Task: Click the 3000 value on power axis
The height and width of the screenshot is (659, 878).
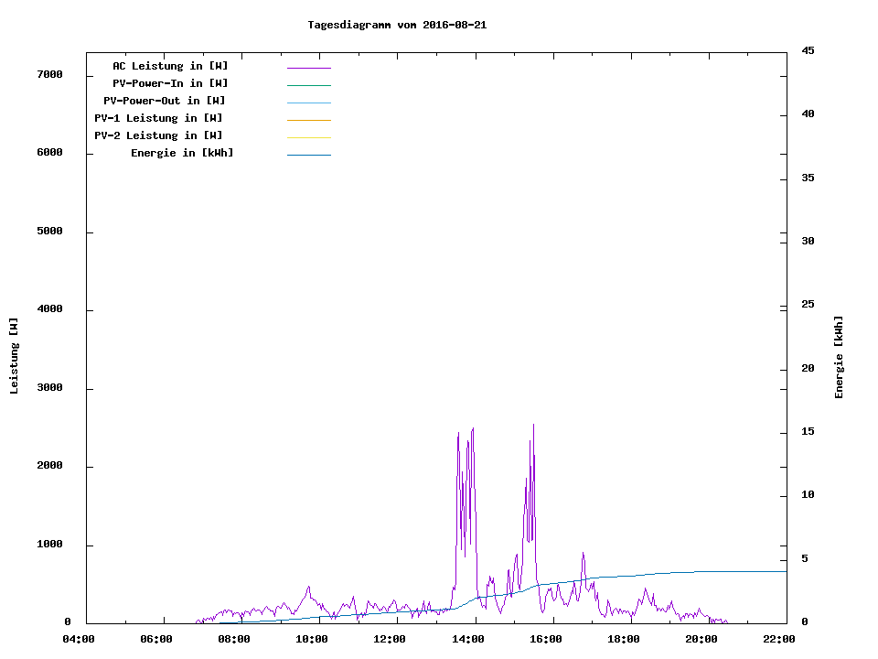Action: click(48, 388)
